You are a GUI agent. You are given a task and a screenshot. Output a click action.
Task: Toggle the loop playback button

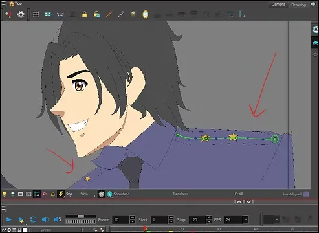click(33, 219)
